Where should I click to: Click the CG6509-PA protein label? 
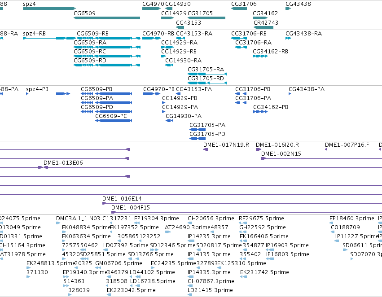point(97,98)
